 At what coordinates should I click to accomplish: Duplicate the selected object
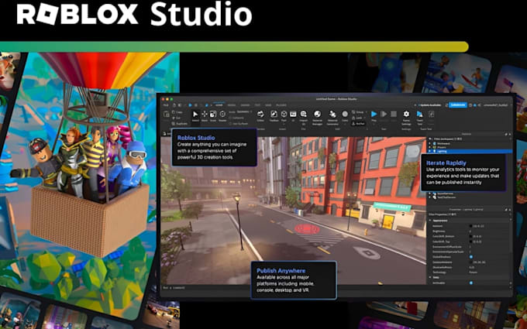coord(180,124)
